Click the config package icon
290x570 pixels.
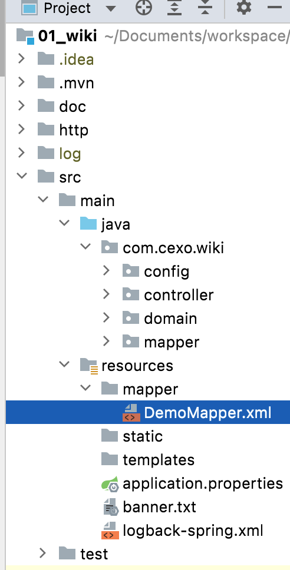131,271
